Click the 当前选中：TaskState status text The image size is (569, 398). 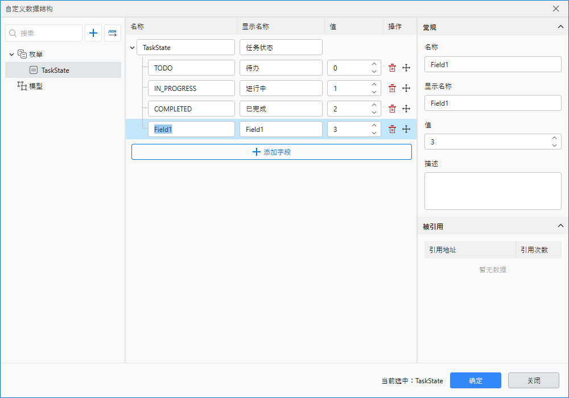(x=412, y=380)
